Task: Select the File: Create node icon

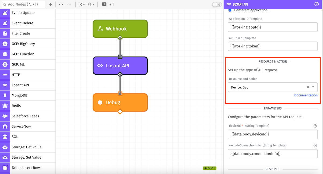Action: (x=5, y=33)
